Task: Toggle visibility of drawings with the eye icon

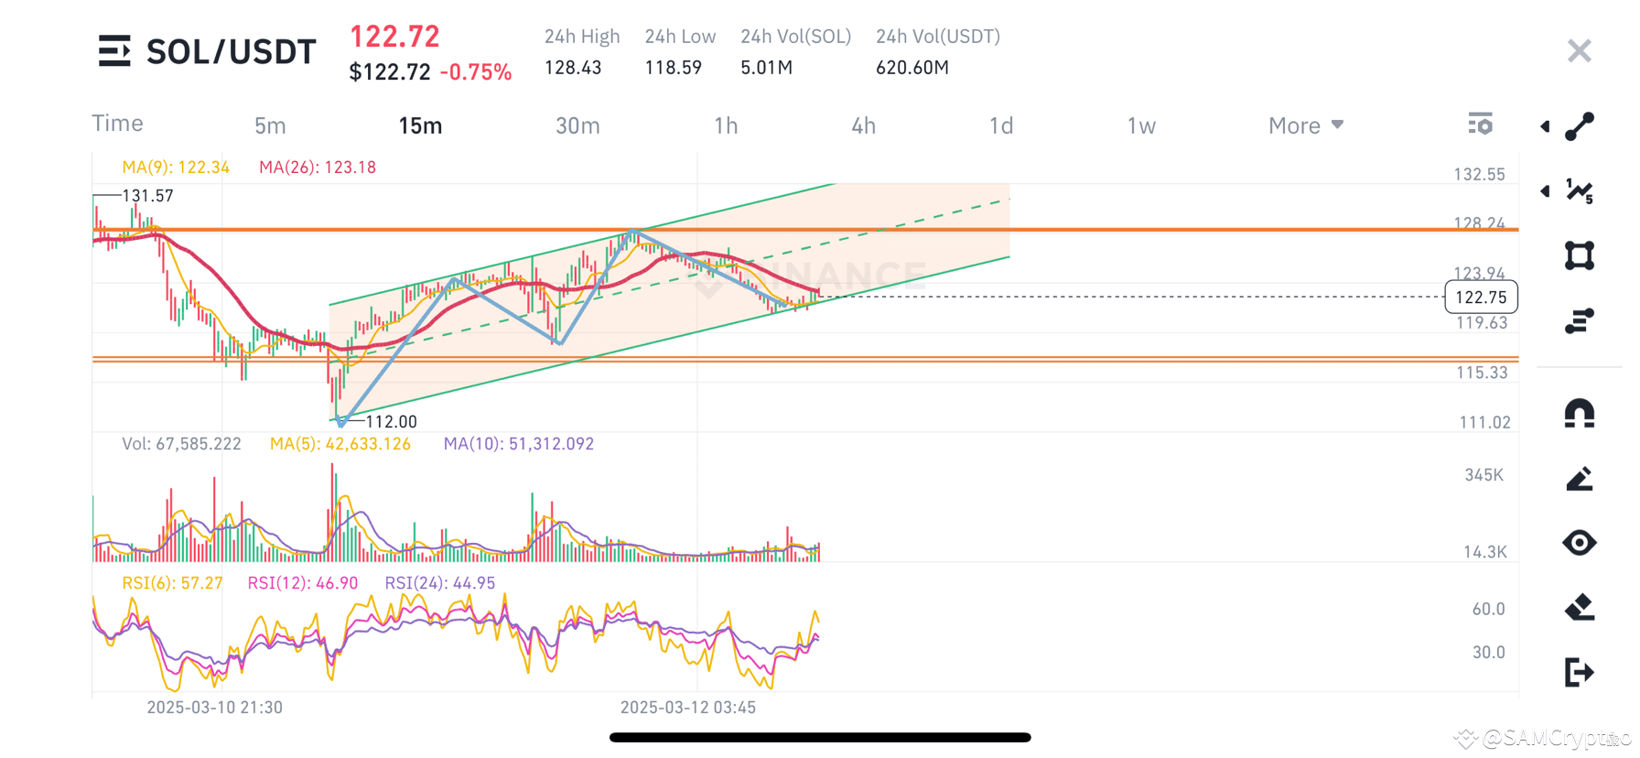Action: coord(1580,543)
